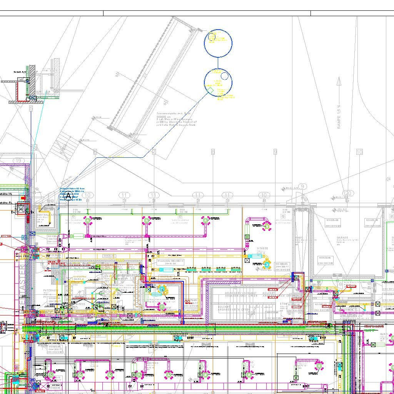Click the FITNESS room label
394x394 pixels.
click(x=262, y=249)
